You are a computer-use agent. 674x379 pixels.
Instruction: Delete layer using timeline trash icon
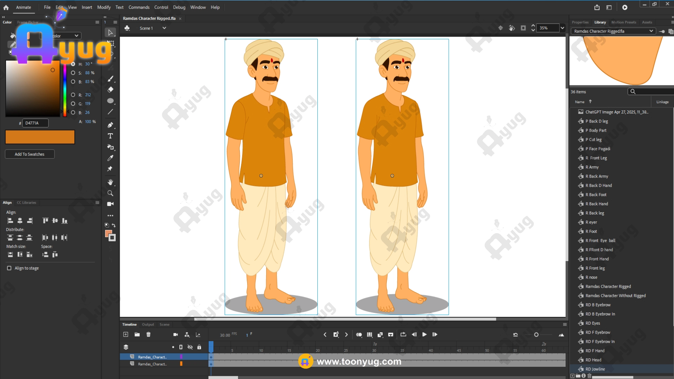(148, 334)
